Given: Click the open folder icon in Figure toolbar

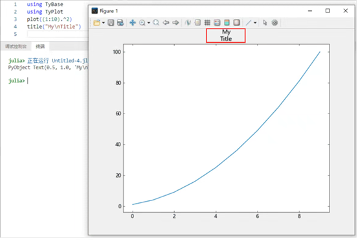Looking at the screenshot, I should [97, 23].
